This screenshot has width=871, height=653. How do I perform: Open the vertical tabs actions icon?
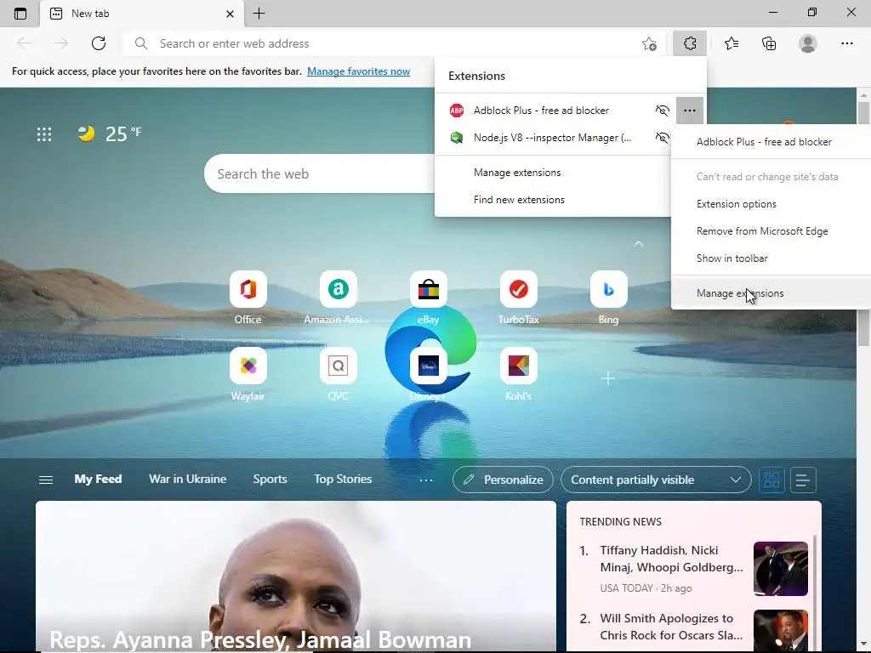point(20,14)
